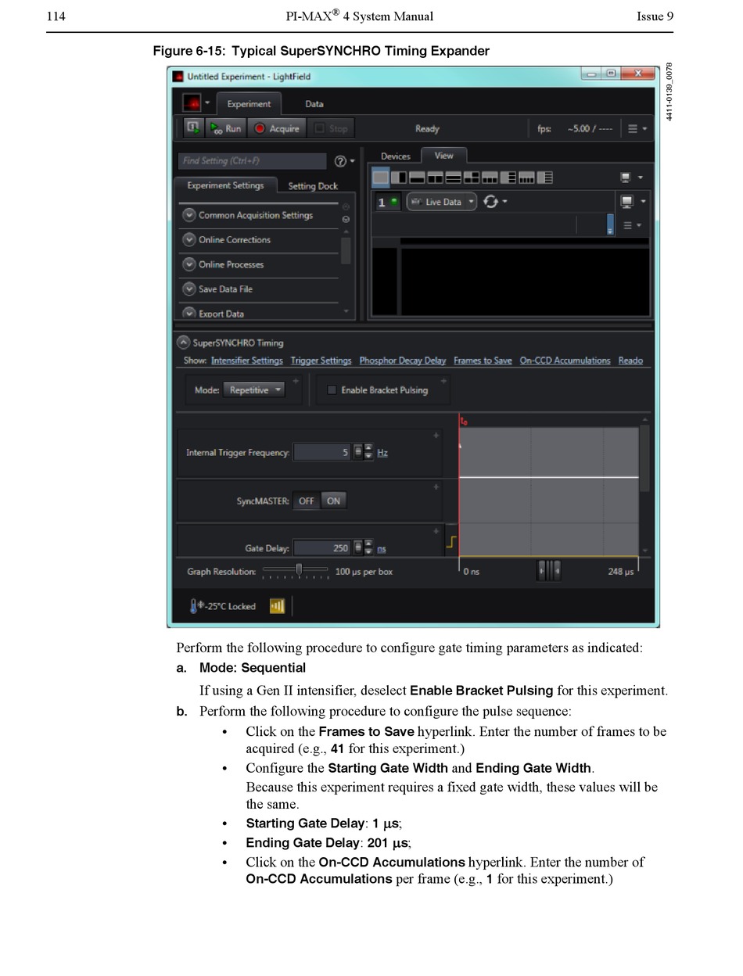Click the monitor icon in layout row
The image size is (743, 976).
coord(626,178)
